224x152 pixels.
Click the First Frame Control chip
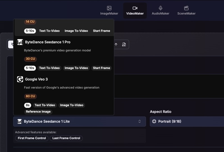32,138
